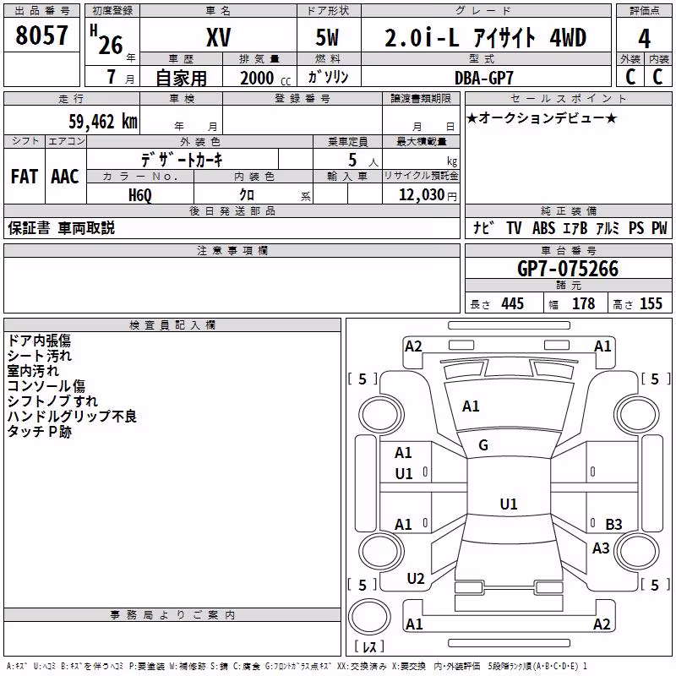Select the overall score 4

click(644, 39)
